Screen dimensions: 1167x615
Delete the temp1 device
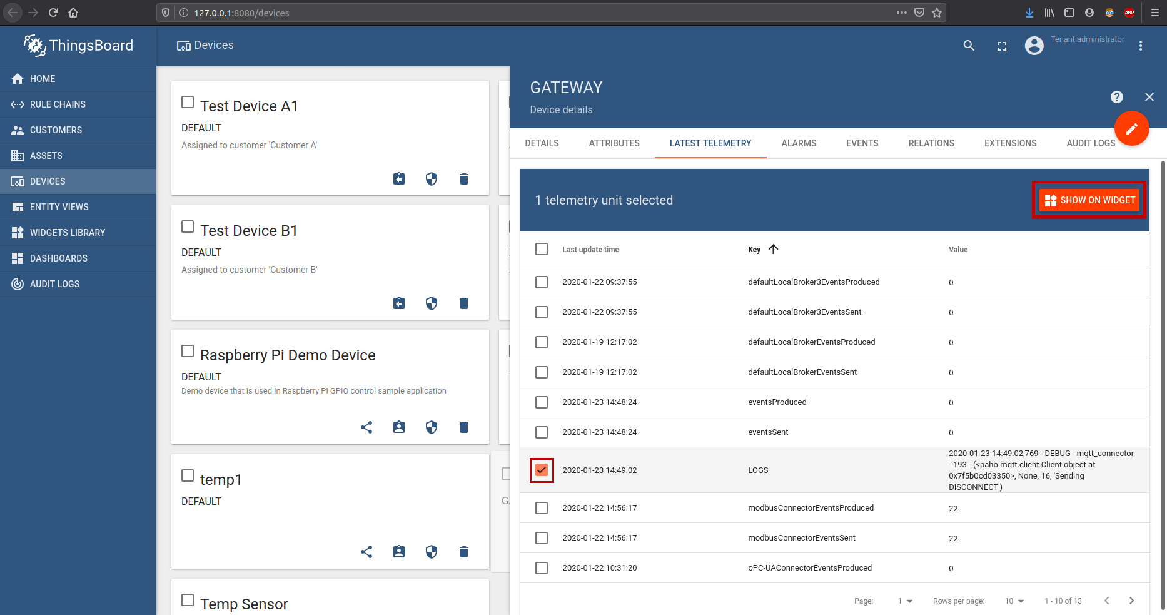coord(464,552)
